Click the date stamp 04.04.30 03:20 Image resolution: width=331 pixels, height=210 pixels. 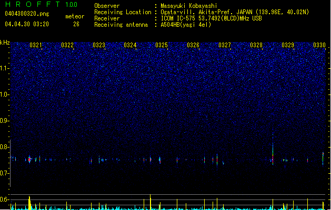[x=27, y=24]
